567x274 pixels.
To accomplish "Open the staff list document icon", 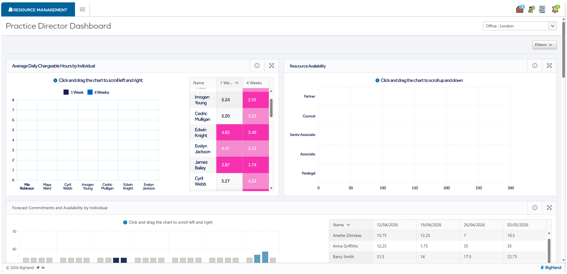I will pyautogui.click(x=542, y=9).
